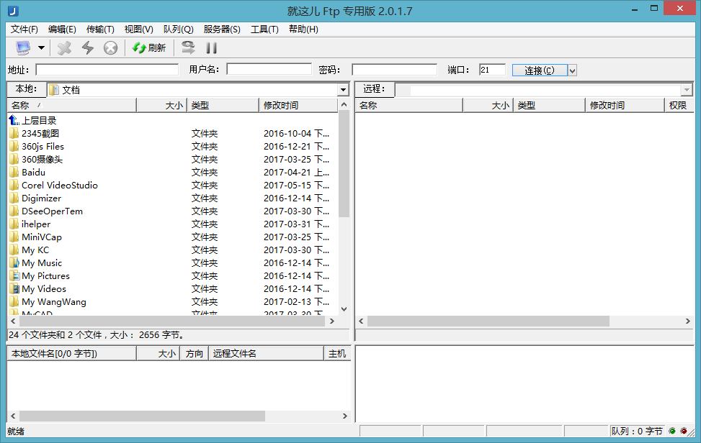Click the red status light indicator

[684, 431]
